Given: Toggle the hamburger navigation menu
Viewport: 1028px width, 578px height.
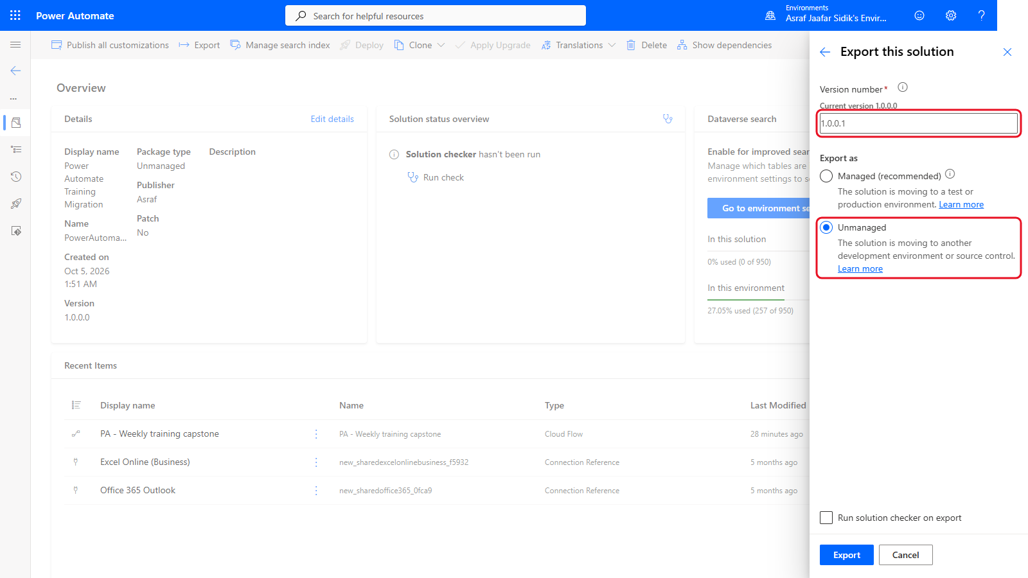Looking at the screenshot, I should pos(15,45).
